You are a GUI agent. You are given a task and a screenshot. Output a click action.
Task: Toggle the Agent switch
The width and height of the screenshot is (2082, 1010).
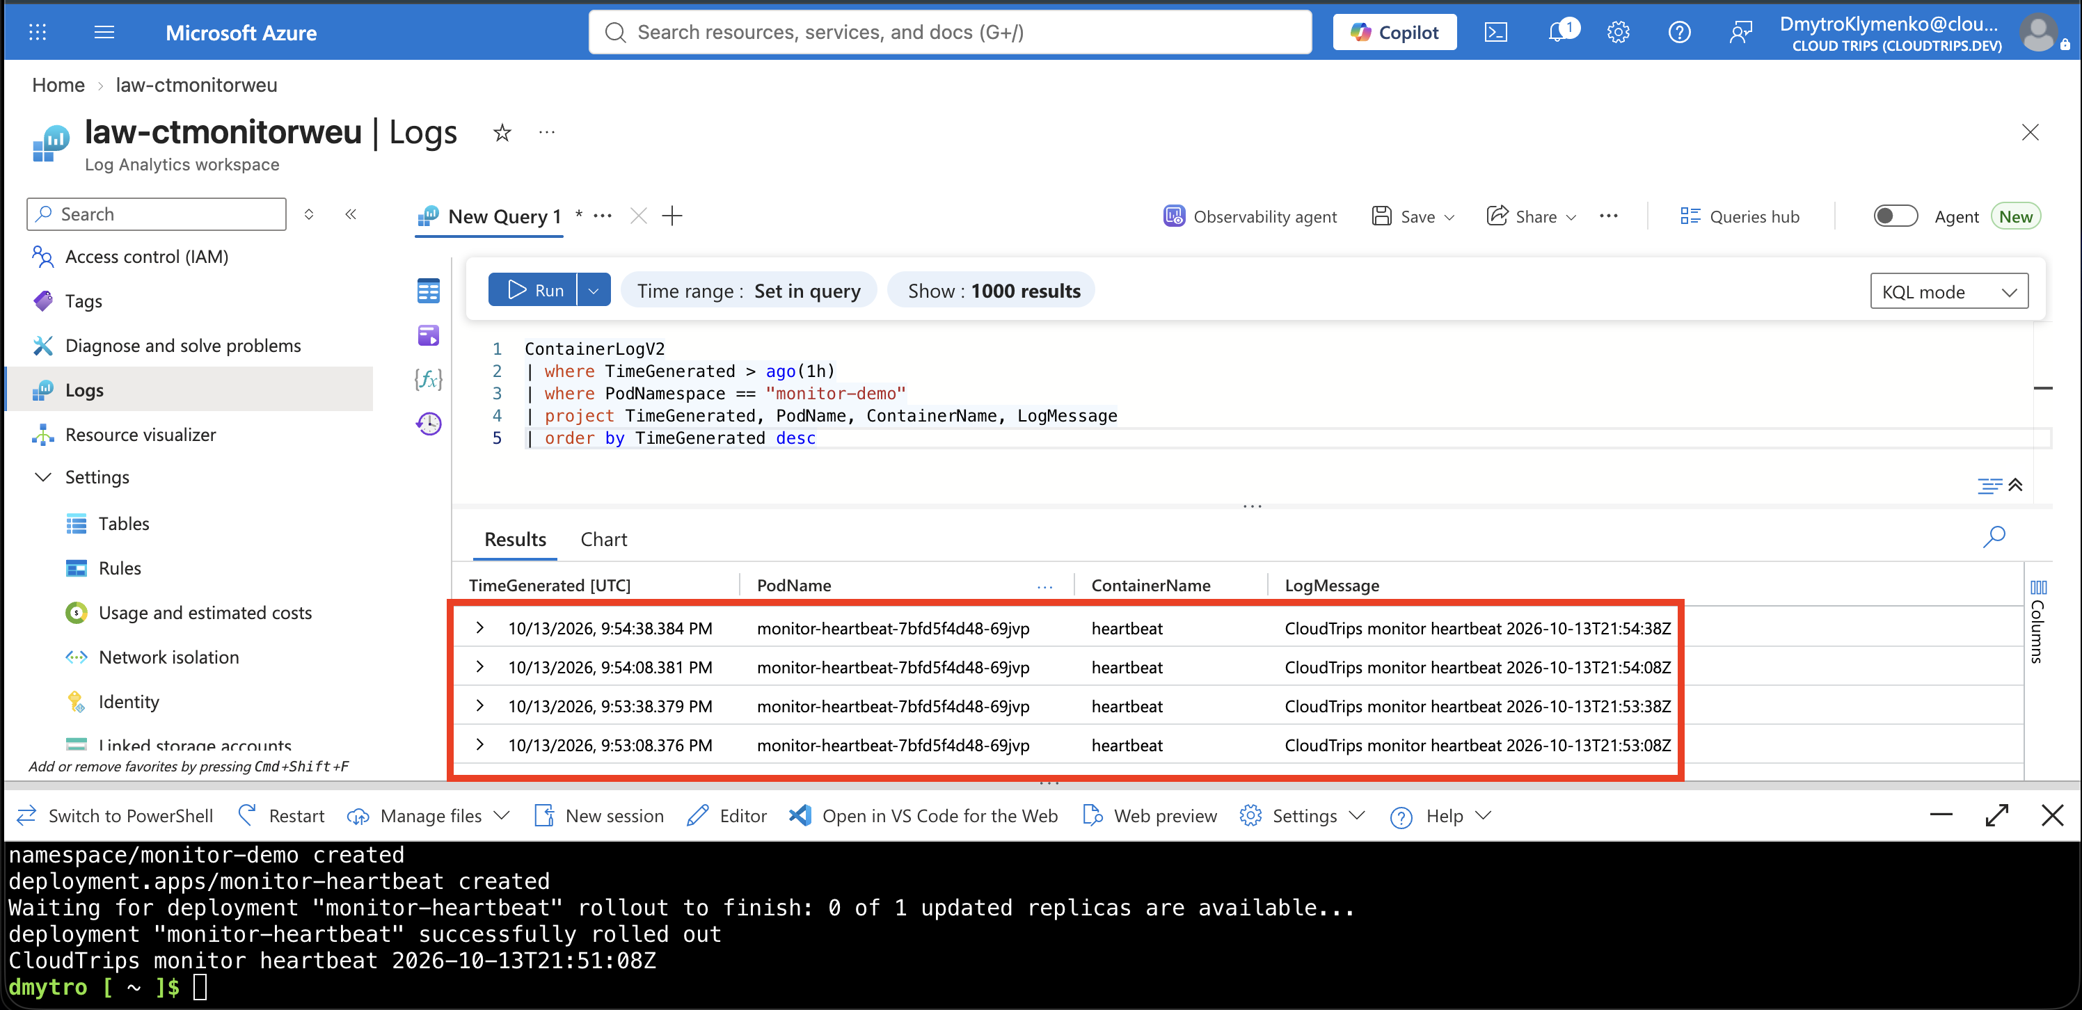pyautogui.click(x=1896, y=216)
